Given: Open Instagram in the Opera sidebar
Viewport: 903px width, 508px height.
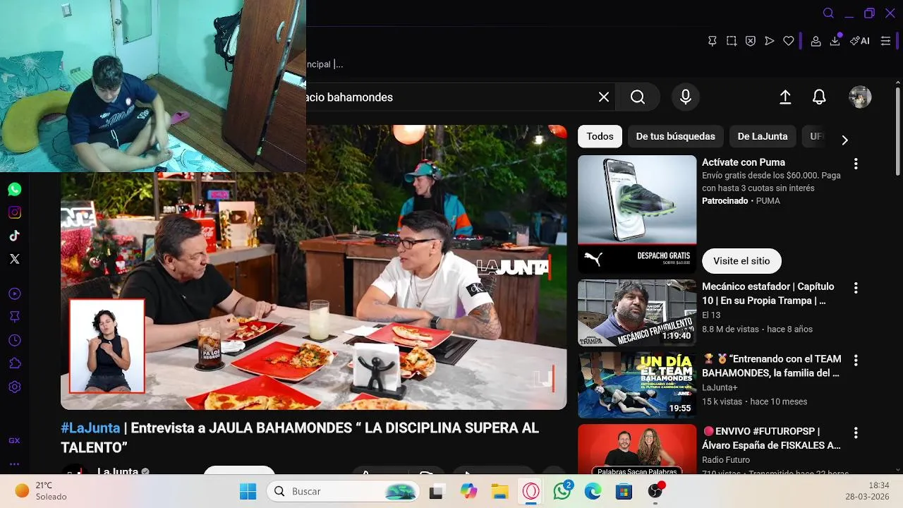Looking at the screenshot, I should (15, 212).
